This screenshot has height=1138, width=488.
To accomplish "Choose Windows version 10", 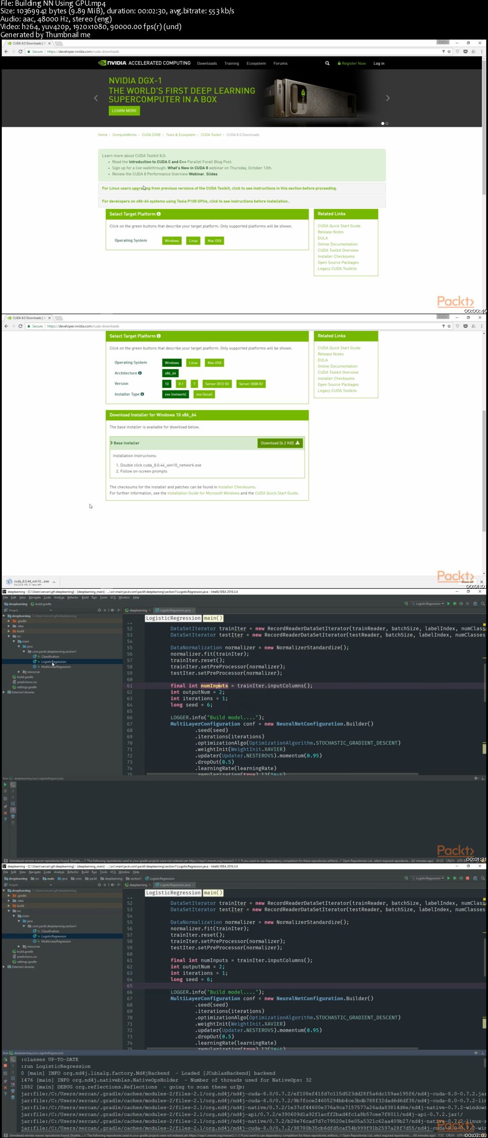I will [167, 384].
